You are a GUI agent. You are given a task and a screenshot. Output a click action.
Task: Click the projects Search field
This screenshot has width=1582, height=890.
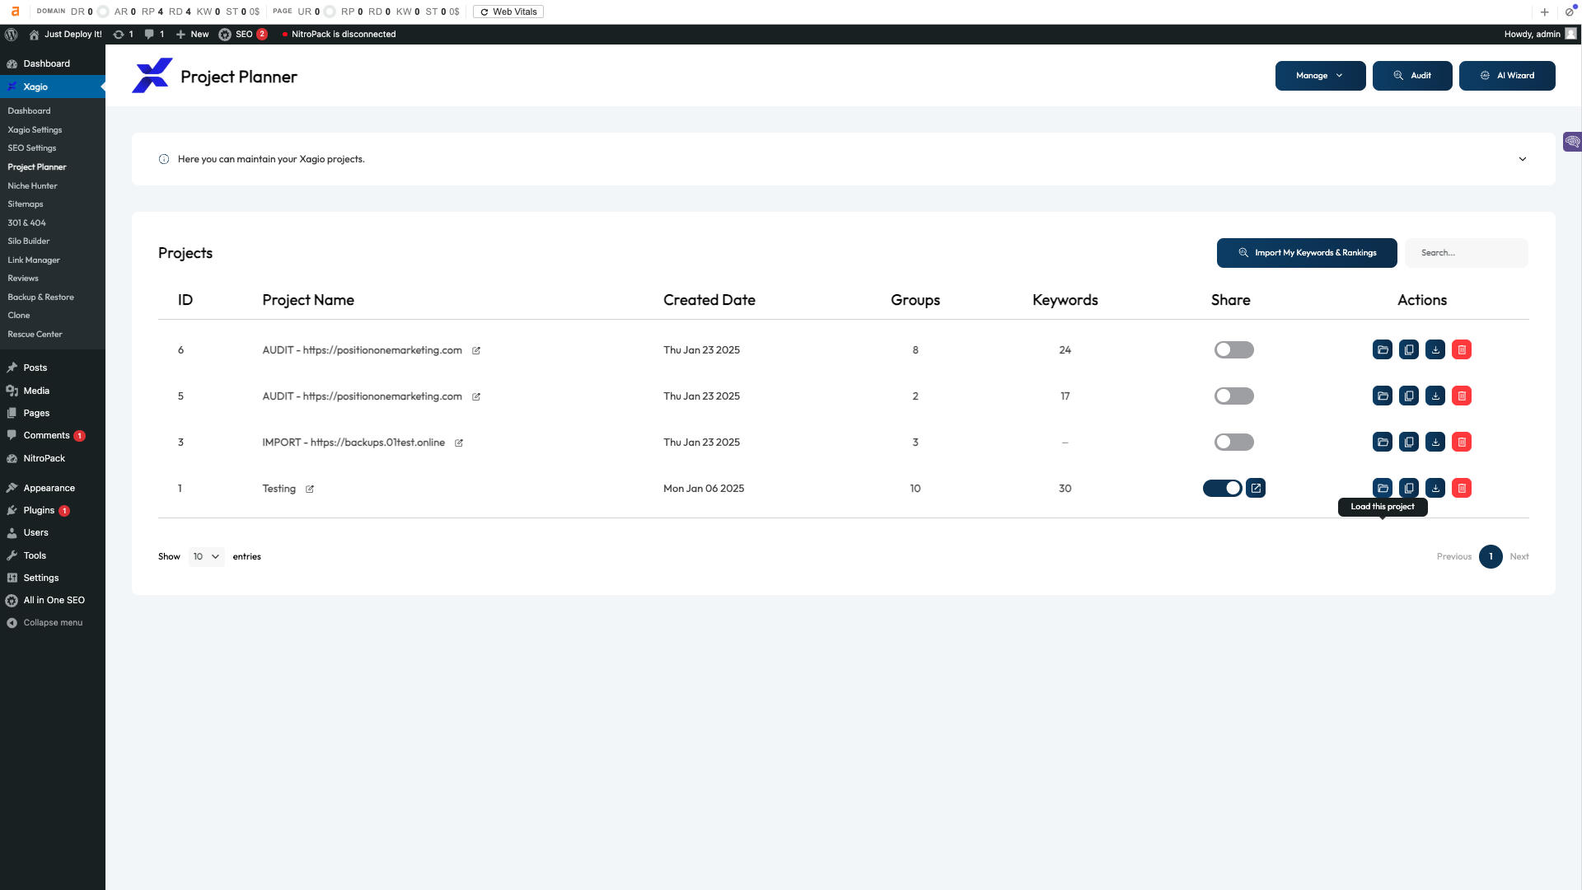[1467, 253]
